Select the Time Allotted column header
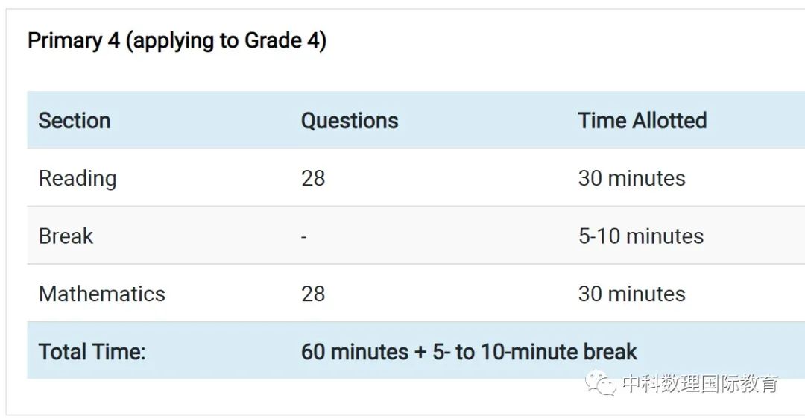 tap(643, 121)
